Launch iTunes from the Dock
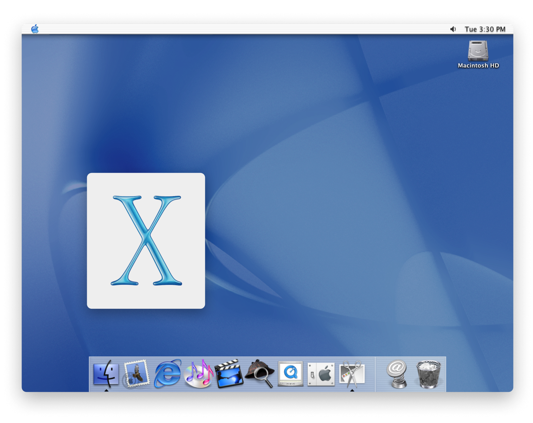Viewport: 533px width, 423px height. click(199, 374)
